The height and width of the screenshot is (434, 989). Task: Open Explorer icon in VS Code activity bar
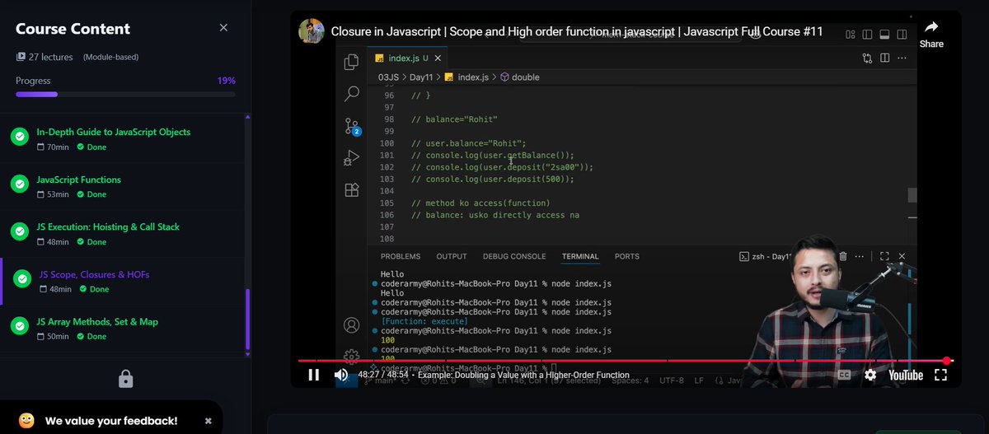352,62
